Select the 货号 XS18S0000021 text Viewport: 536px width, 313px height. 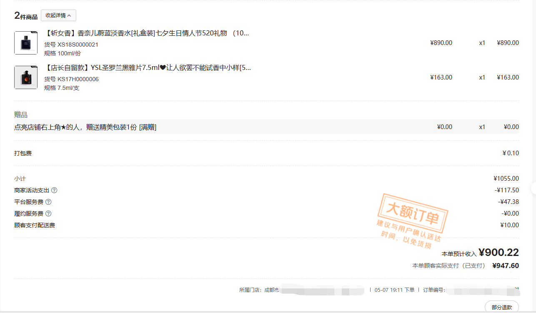pos(71,45)
